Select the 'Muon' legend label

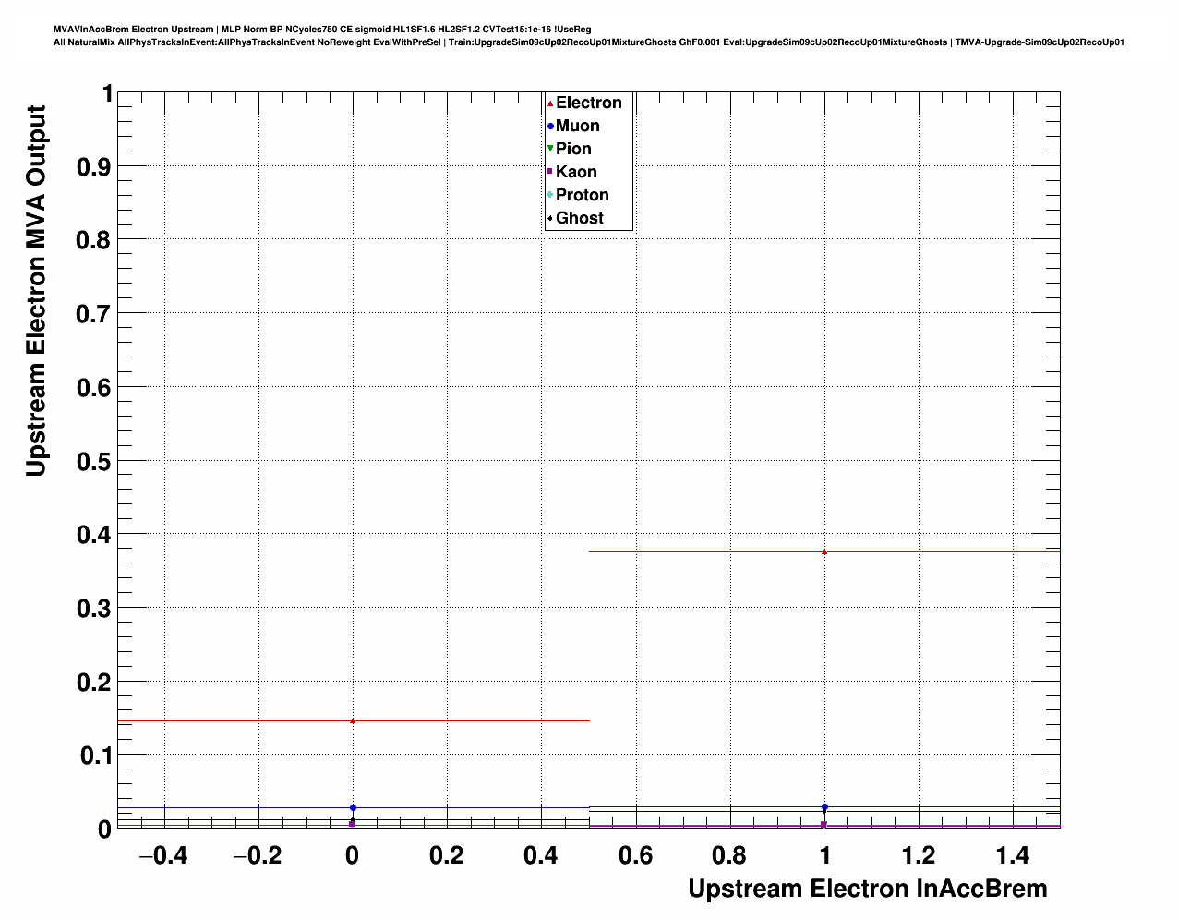[578, 127]
